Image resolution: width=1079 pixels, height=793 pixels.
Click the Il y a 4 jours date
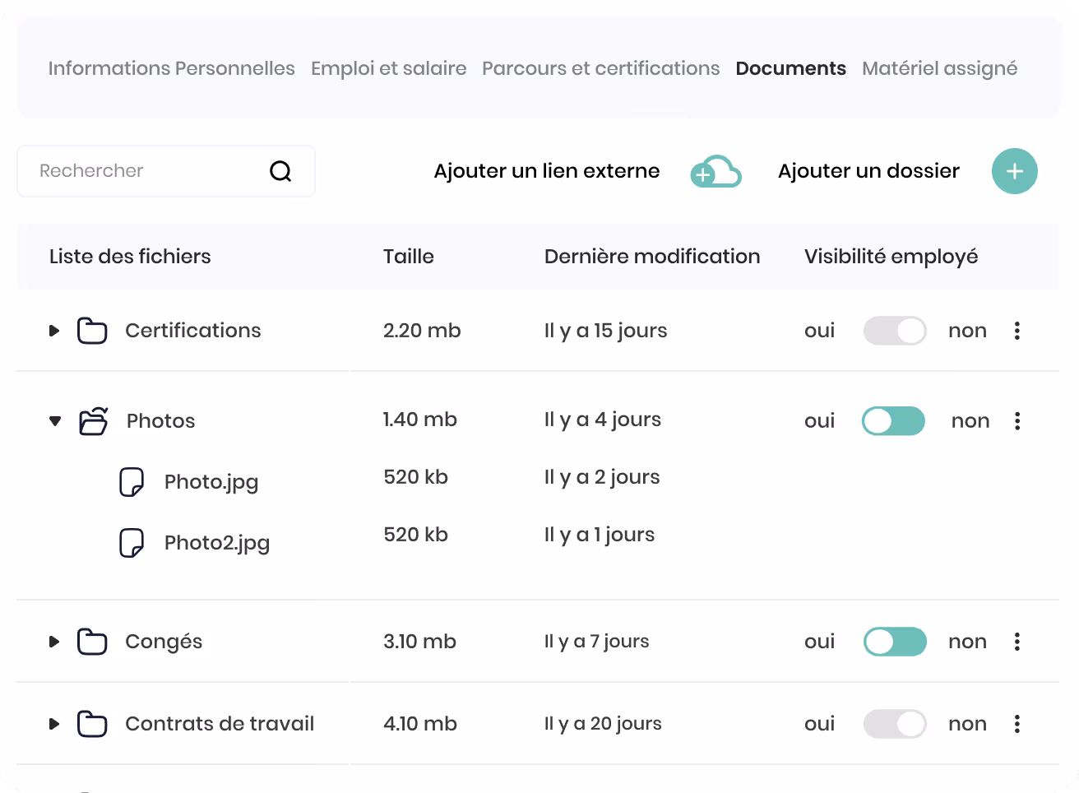pyautogui.click(x=603, y=420)
